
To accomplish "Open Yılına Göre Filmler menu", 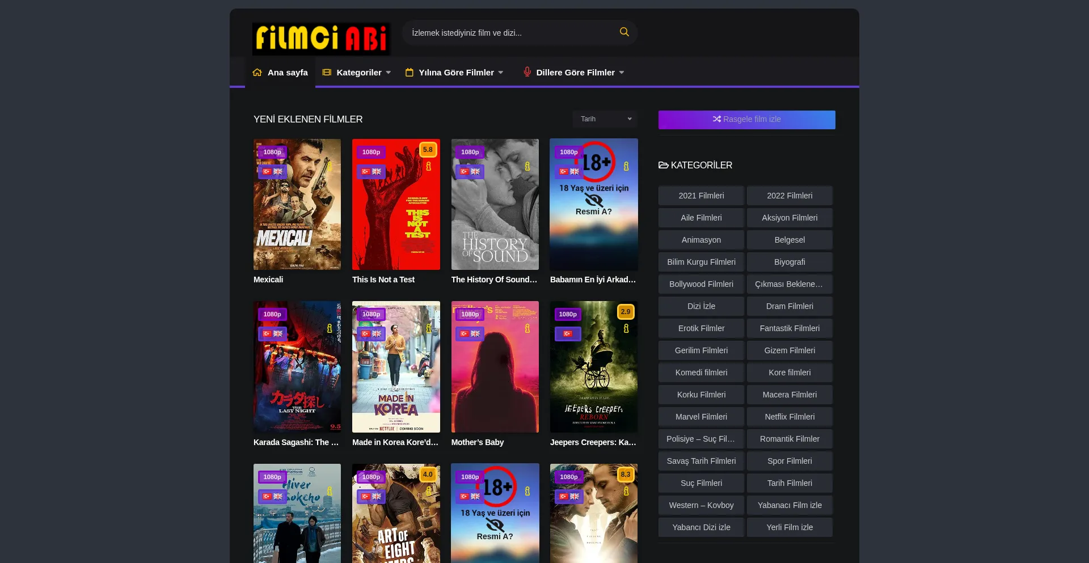I will point(455,73).
